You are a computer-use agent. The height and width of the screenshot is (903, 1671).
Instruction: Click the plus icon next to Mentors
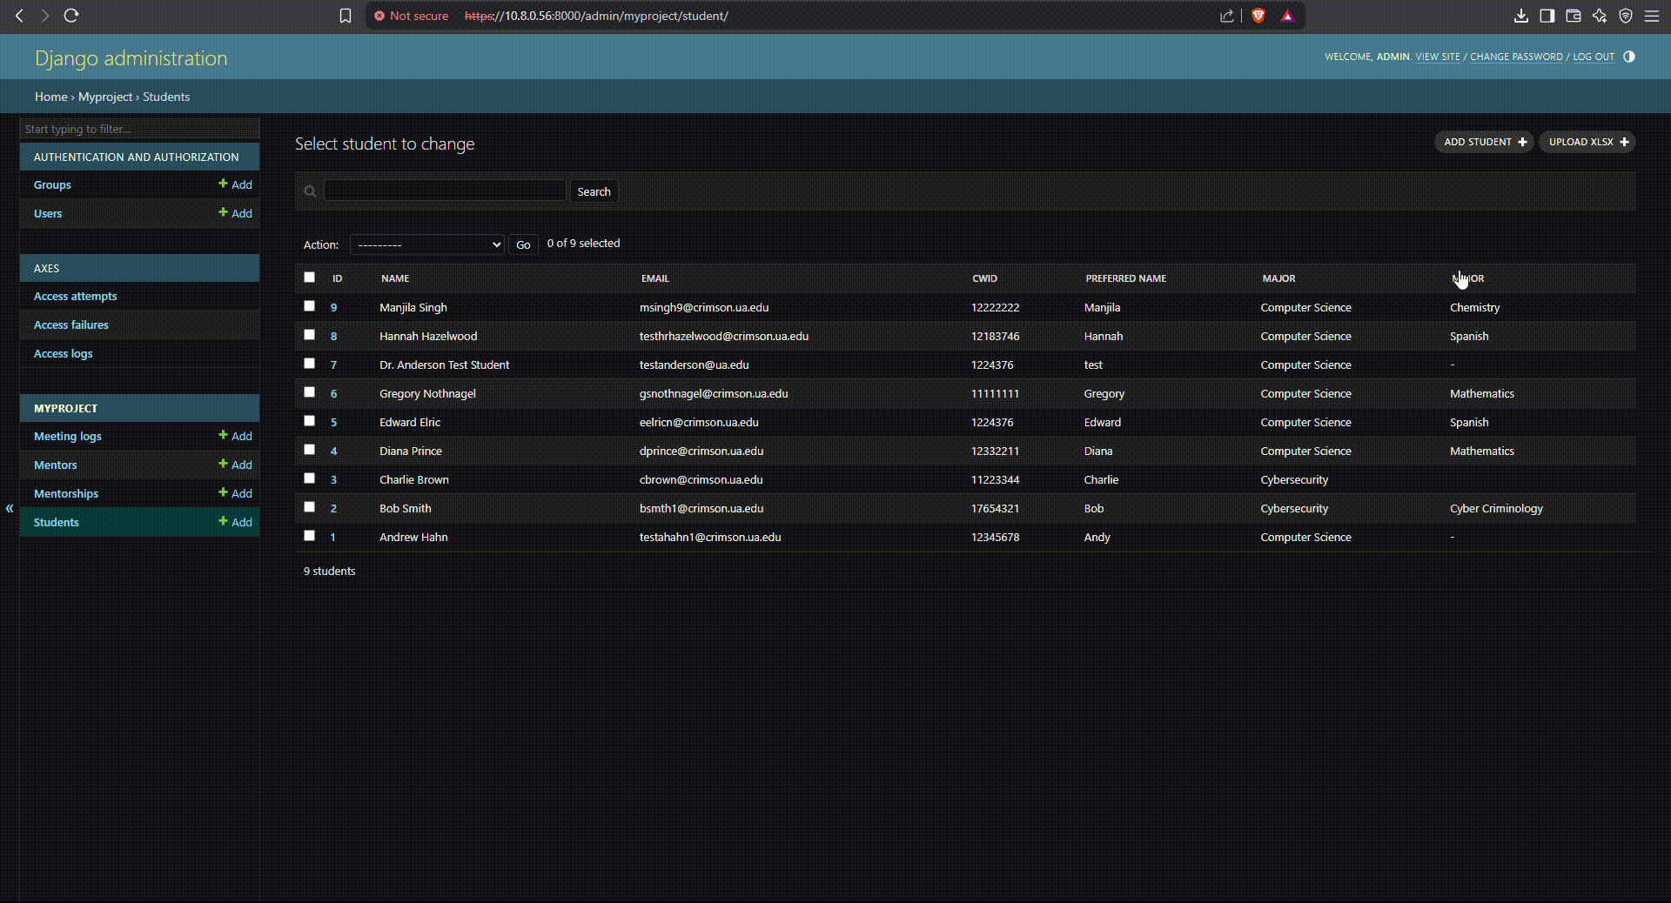point(224,465)
